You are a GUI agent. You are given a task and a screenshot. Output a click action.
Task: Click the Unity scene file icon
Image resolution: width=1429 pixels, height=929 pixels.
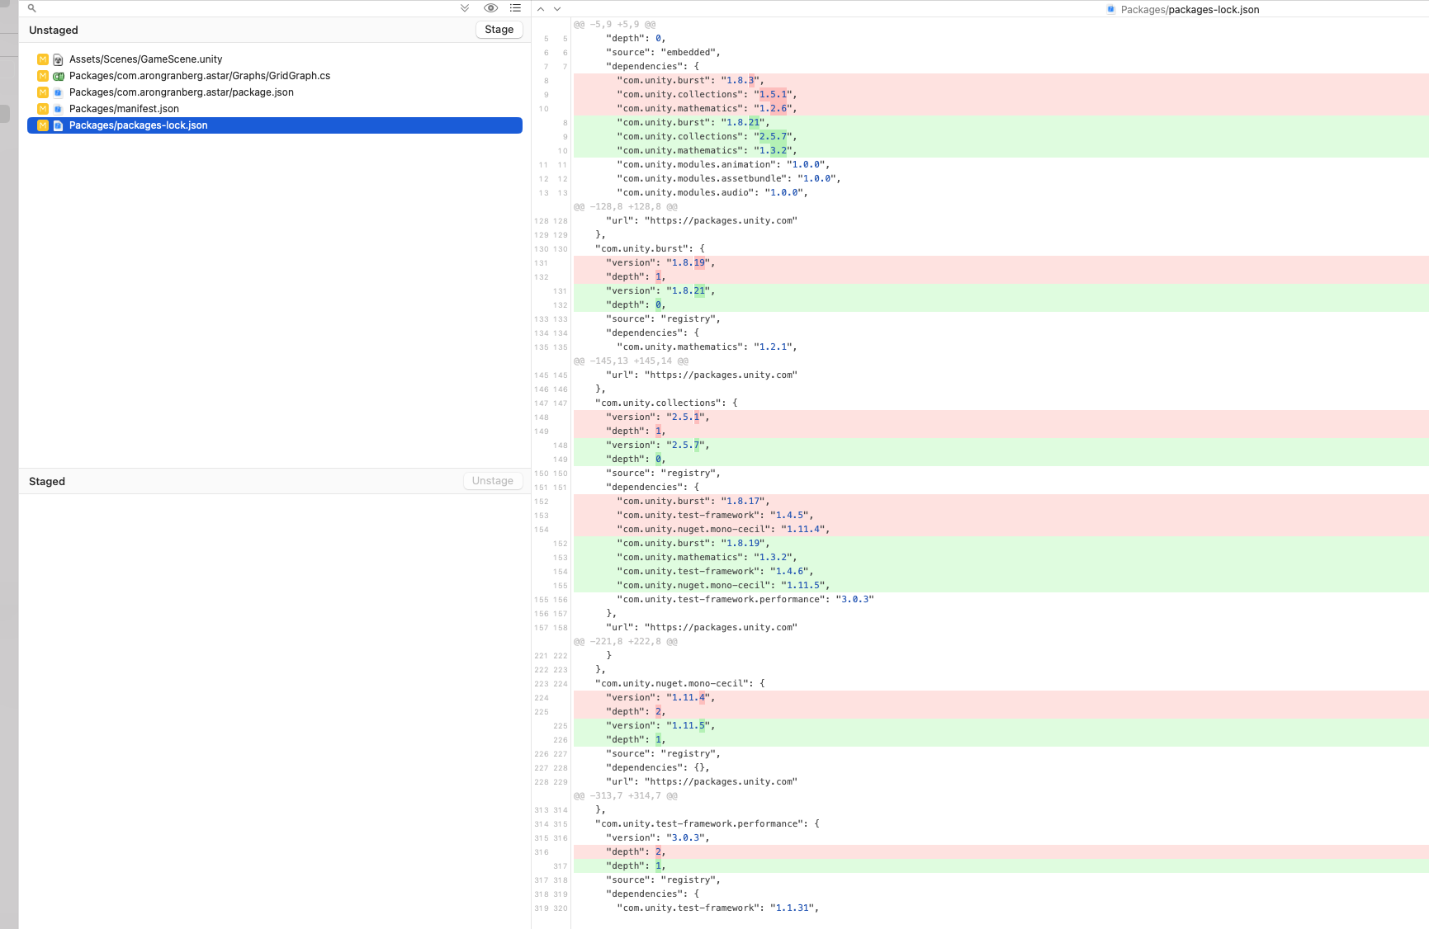point(58,59)
